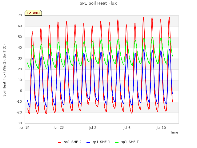Click the 70 y-axis tick label
Viewport: 197px width, 148px height.
click(20, 15)
